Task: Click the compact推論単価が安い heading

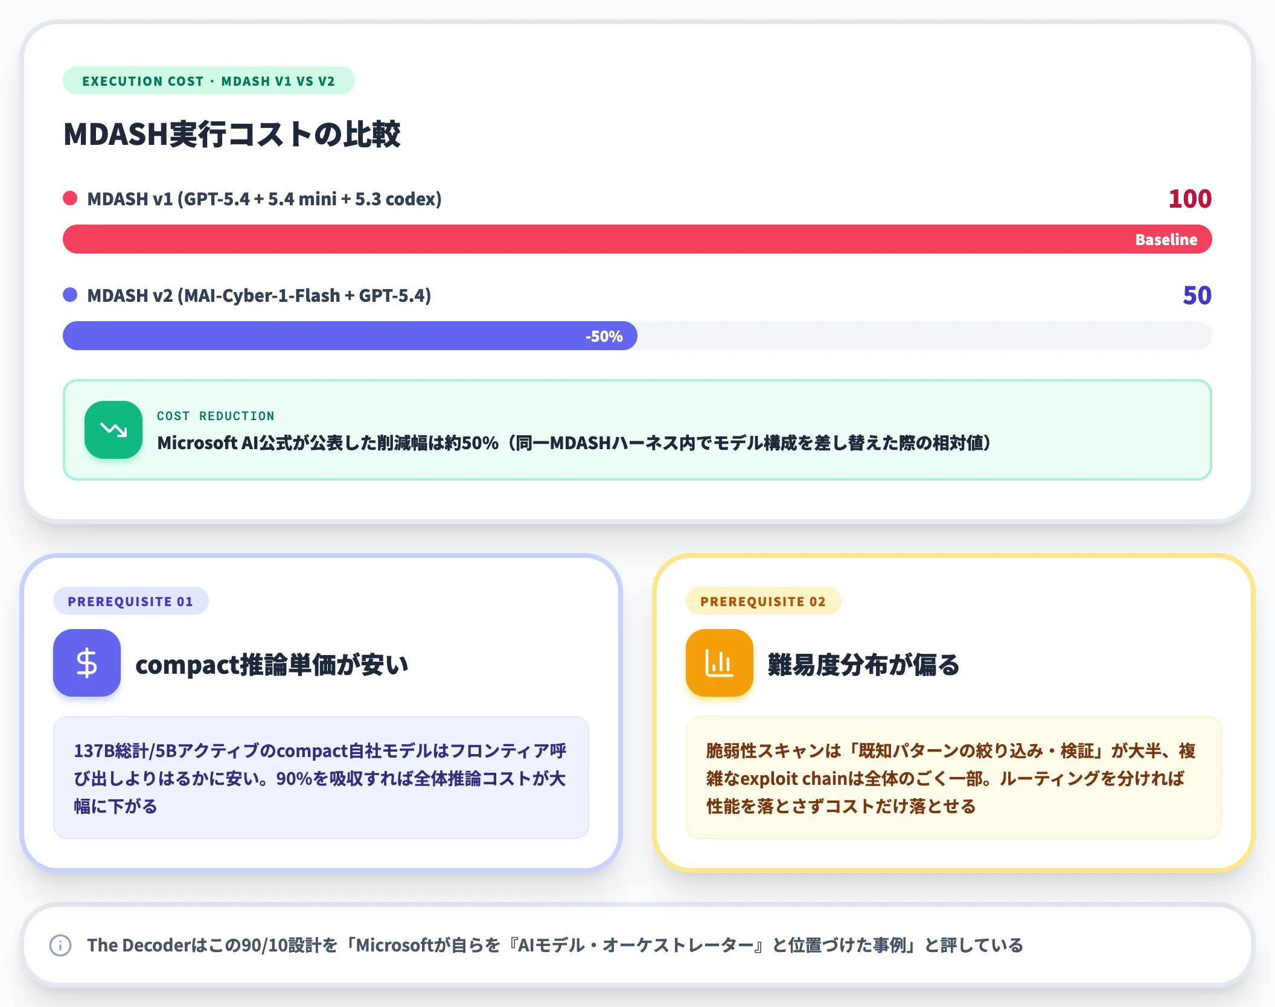Action: click(x=272, y=664)
